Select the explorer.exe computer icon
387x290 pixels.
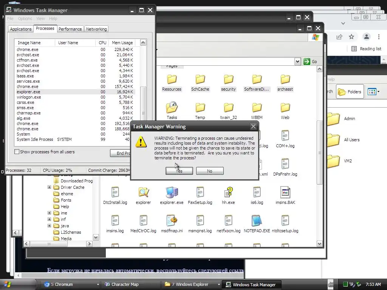coord(172,192)
